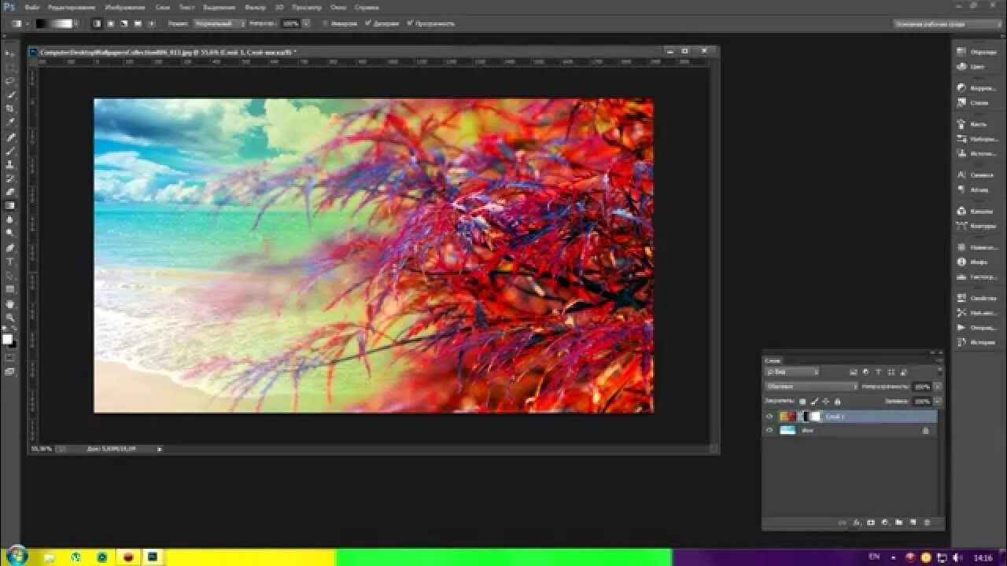
Task: Uncheck the Прозрачность checkbox
Action: [x=410, y=24]
